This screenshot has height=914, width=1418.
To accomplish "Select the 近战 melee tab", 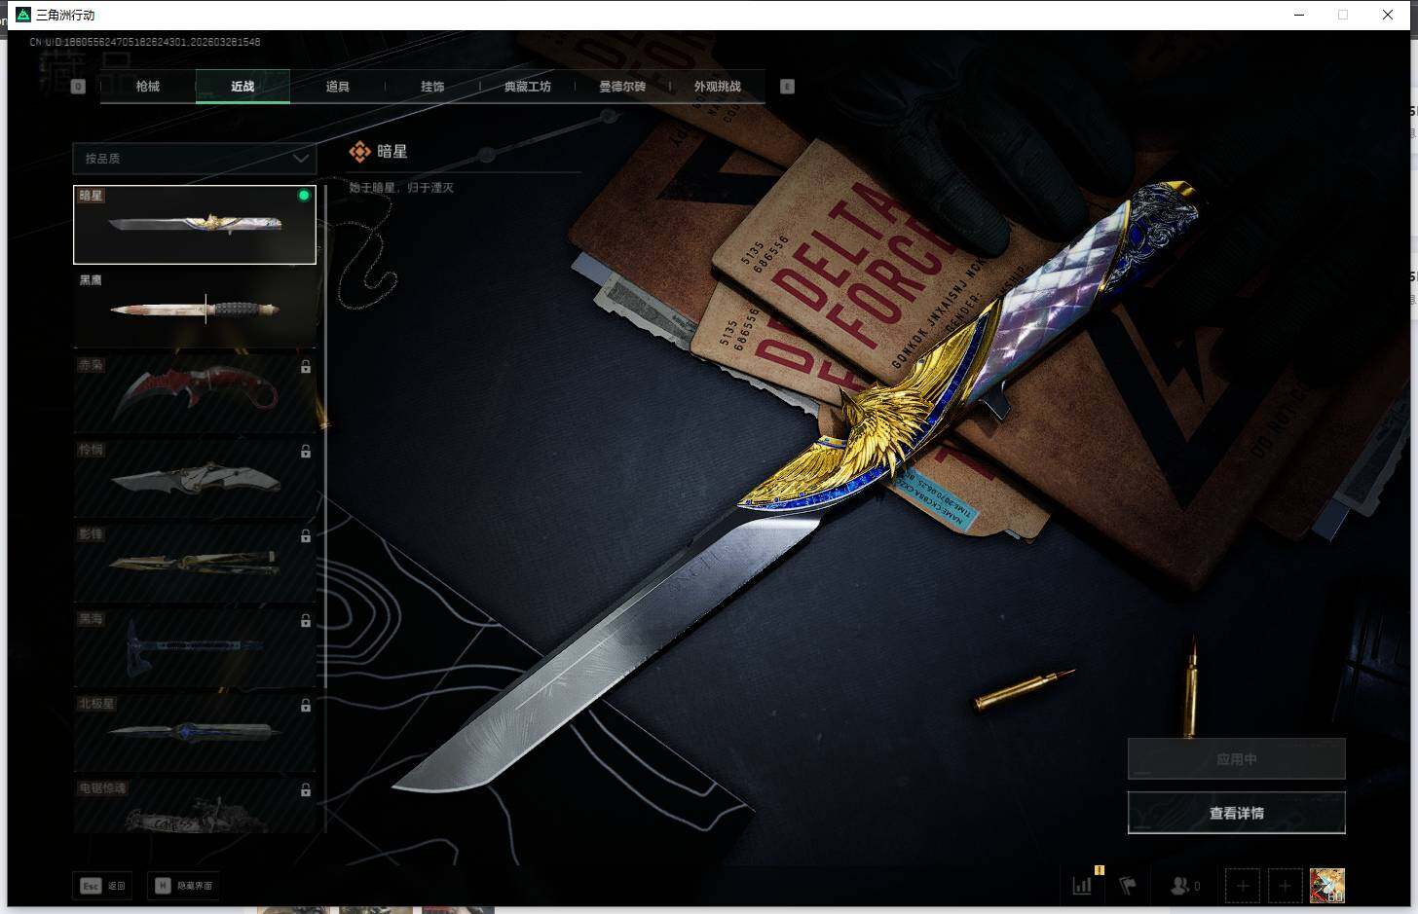I will [x=243, y=87].
